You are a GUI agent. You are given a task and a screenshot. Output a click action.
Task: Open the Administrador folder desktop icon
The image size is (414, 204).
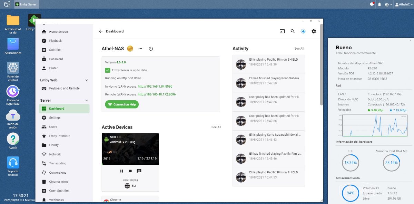[13, 24]
